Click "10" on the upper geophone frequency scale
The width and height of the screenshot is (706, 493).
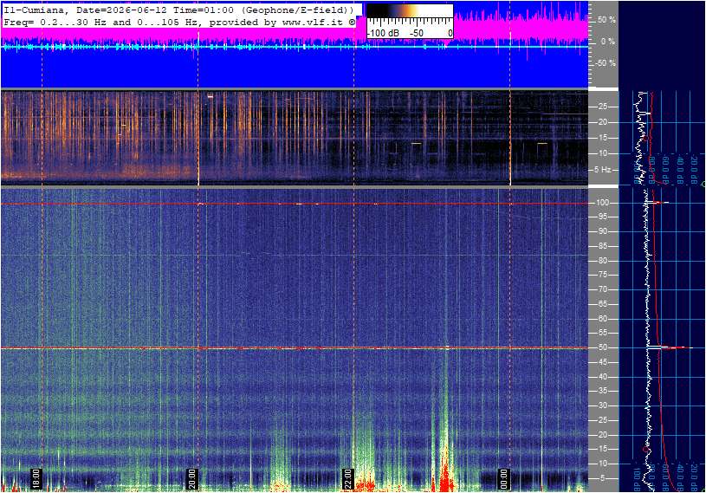point(602,153)
